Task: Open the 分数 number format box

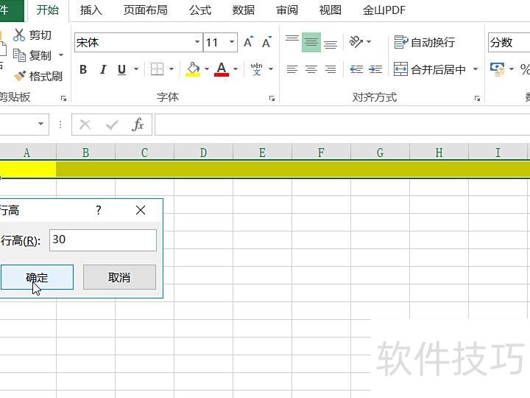Action: tap(509, 42)
